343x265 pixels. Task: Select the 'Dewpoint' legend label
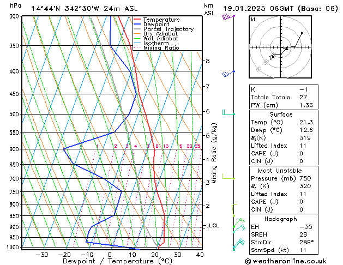click(156, 25)
